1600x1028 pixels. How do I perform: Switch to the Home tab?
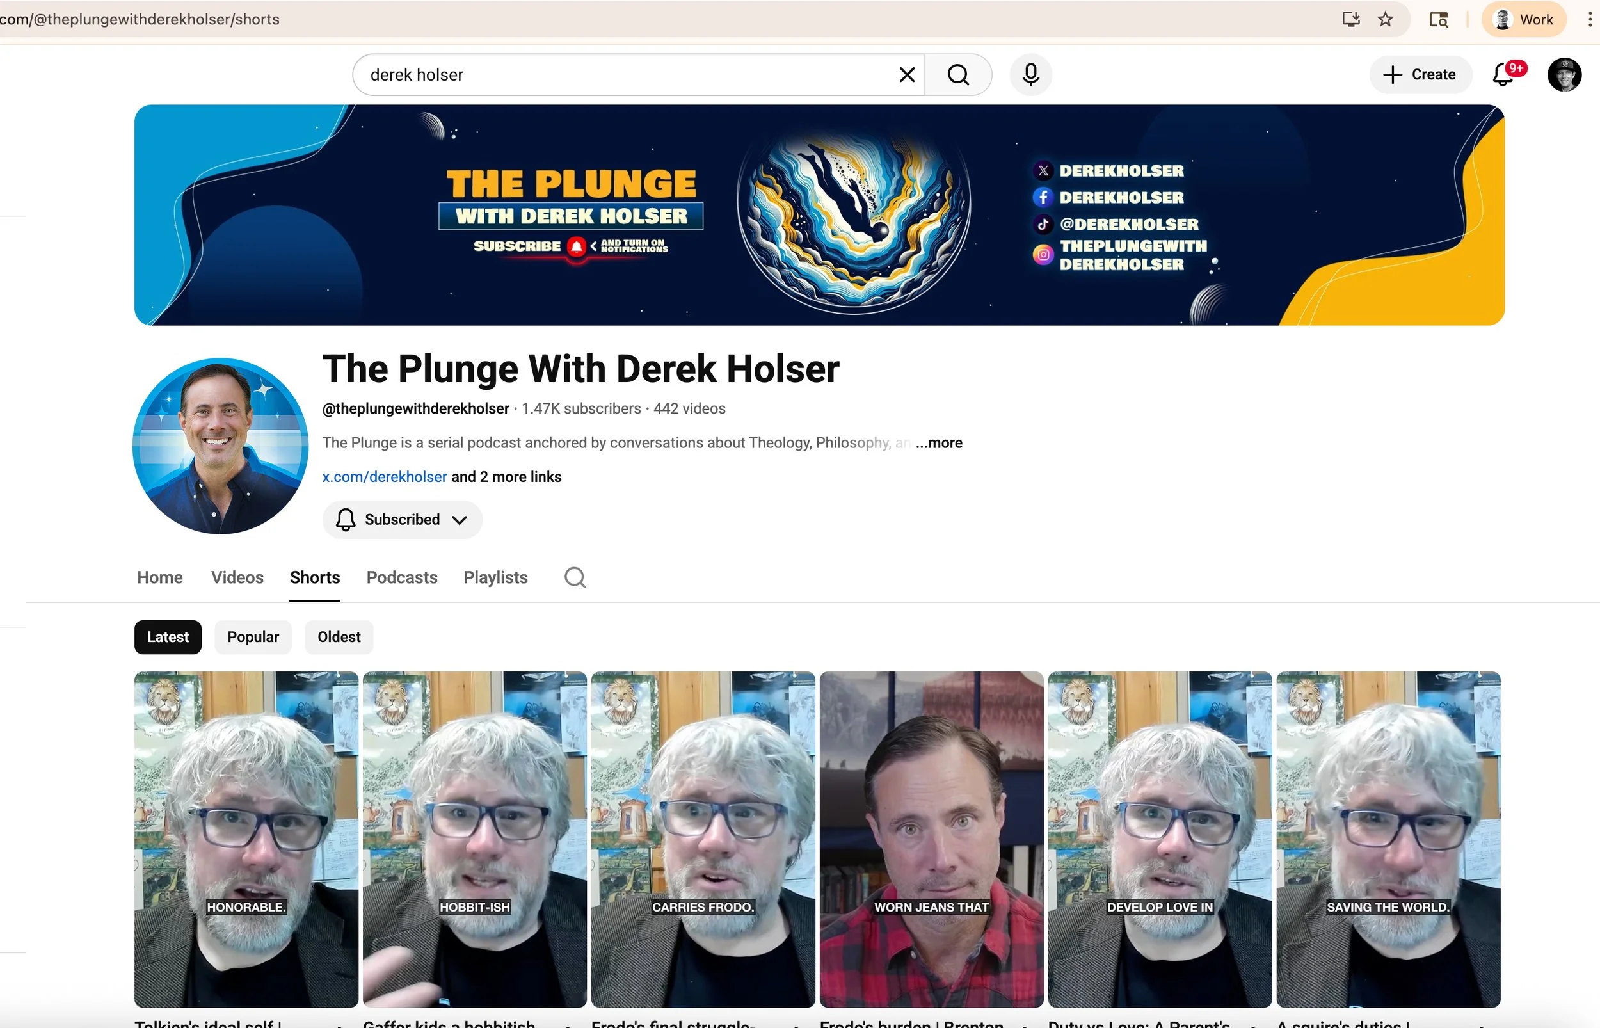point(160,577)
